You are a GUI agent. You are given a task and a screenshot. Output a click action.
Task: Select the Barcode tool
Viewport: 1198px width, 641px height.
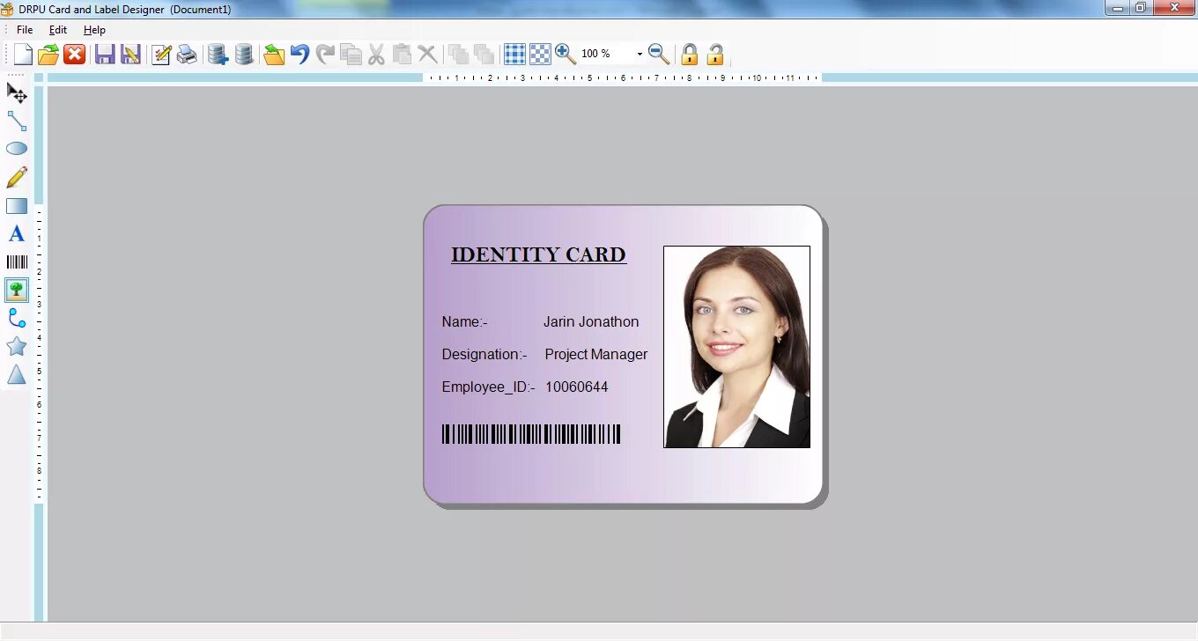pos(16,262)
